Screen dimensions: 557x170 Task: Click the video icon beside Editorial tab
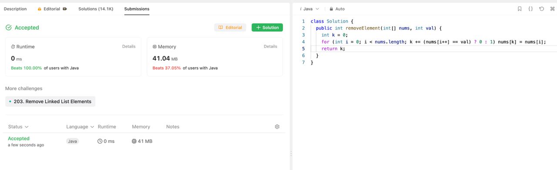click(65, 9)
